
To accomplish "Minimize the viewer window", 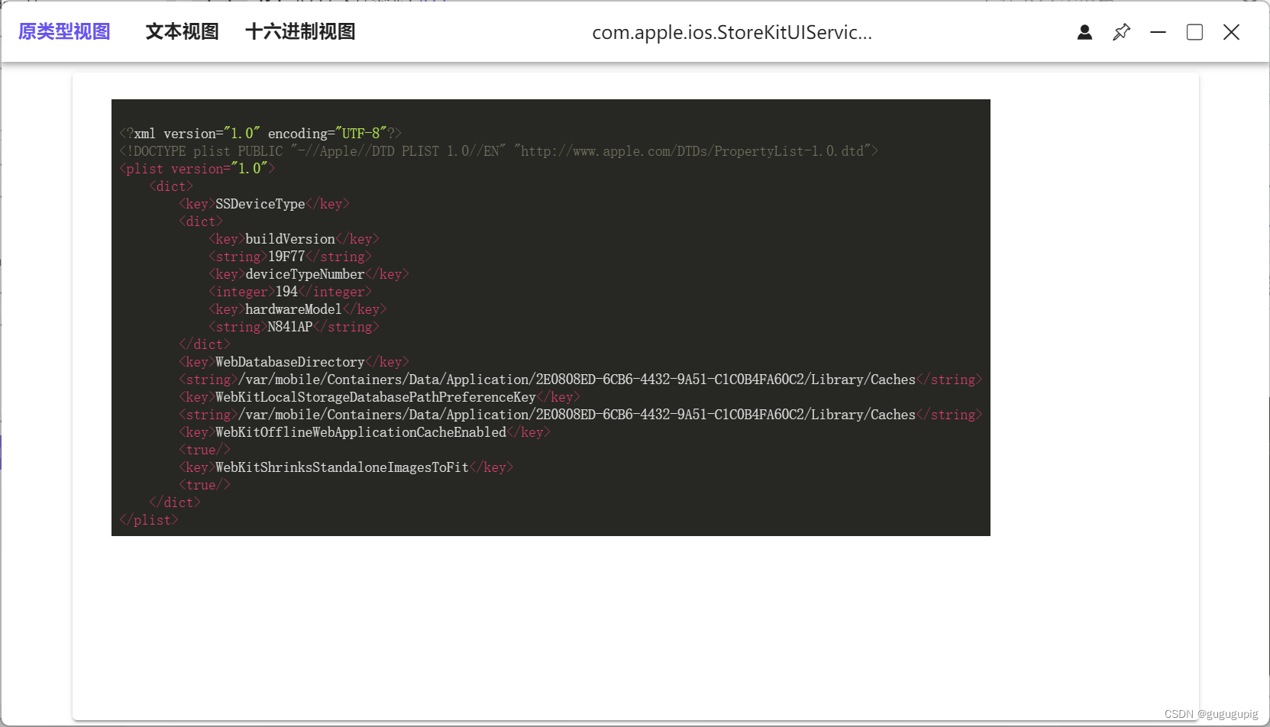I will click(1158, 32).
